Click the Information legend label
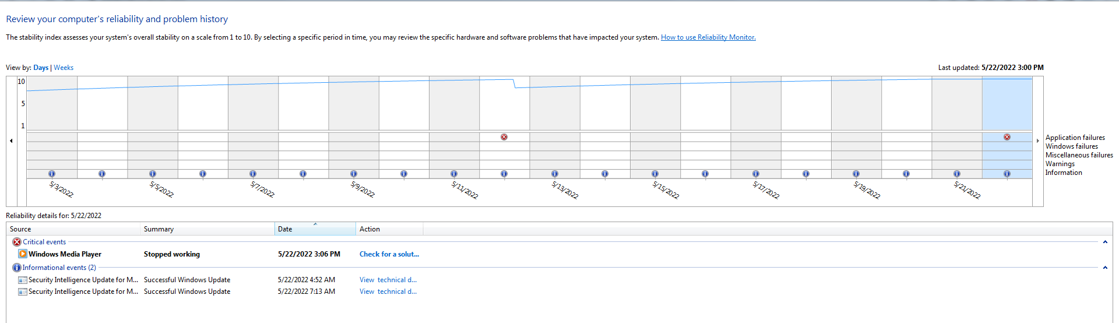 click(1064, 173)
